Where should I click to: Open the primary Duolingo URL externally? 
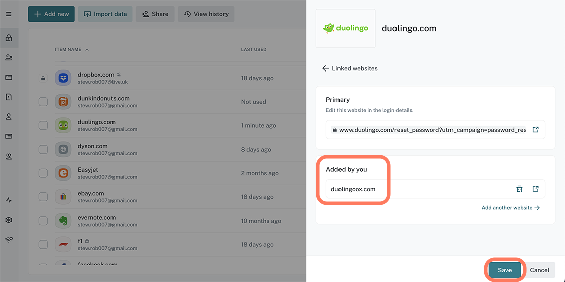[x=535, y=130]
